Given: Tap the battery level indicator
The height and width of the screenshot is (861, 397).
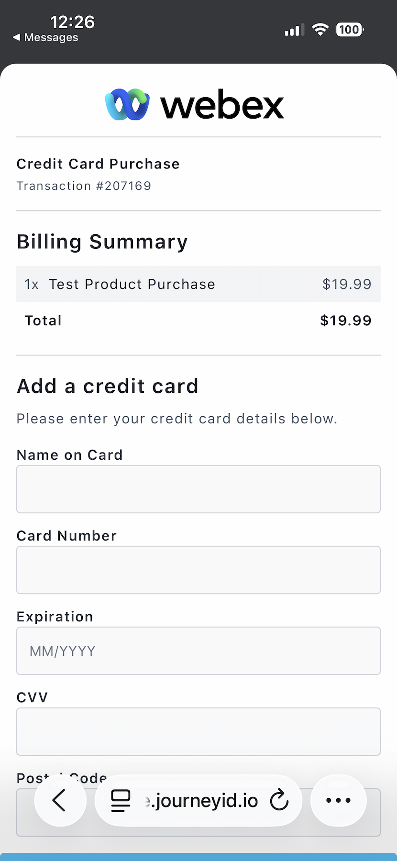Looking at the screenshot, I should (350, 30).
